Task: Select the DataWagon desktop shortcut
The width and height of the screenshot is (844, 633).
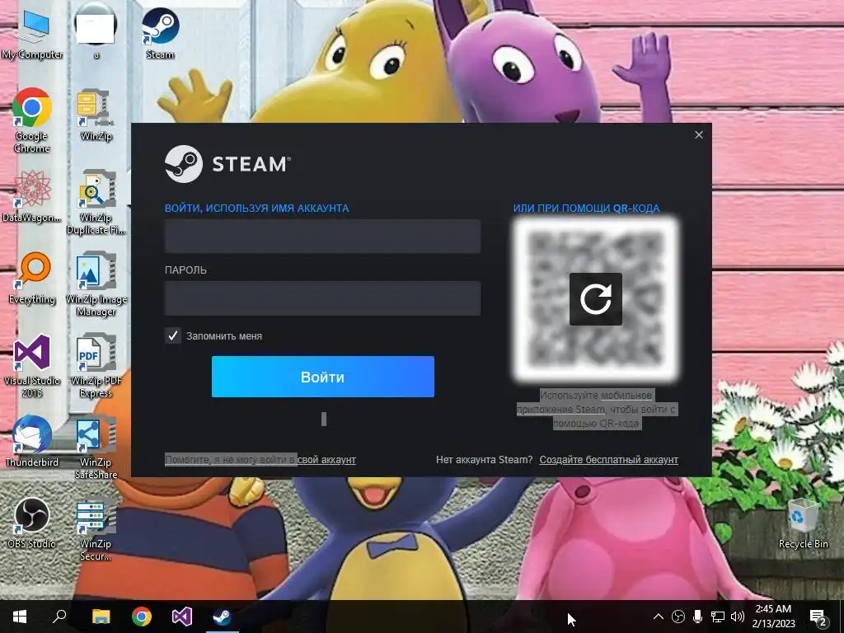Action: [32, 196]
